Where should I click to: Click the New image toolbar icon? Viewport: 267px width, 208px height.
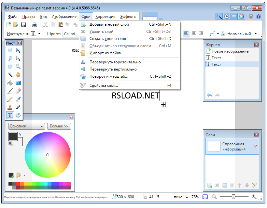click(8, 25)
